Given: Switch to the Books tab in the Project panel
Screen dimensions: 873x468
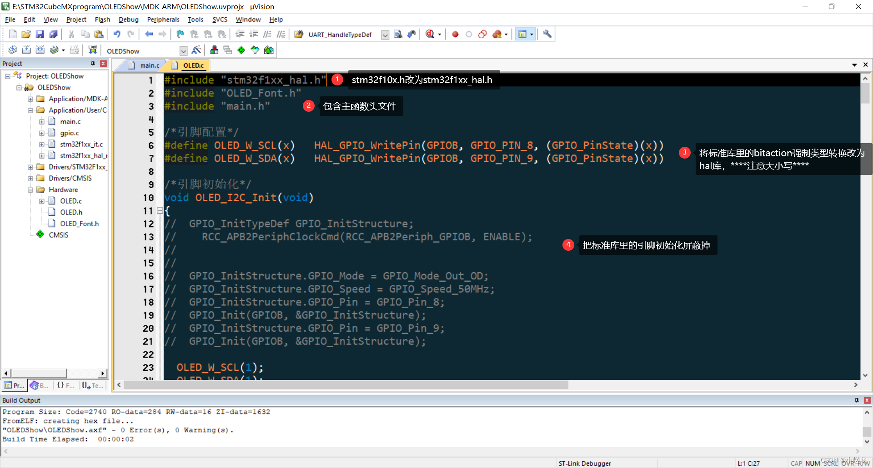Looking at the screenshot, I should (40, 385).
